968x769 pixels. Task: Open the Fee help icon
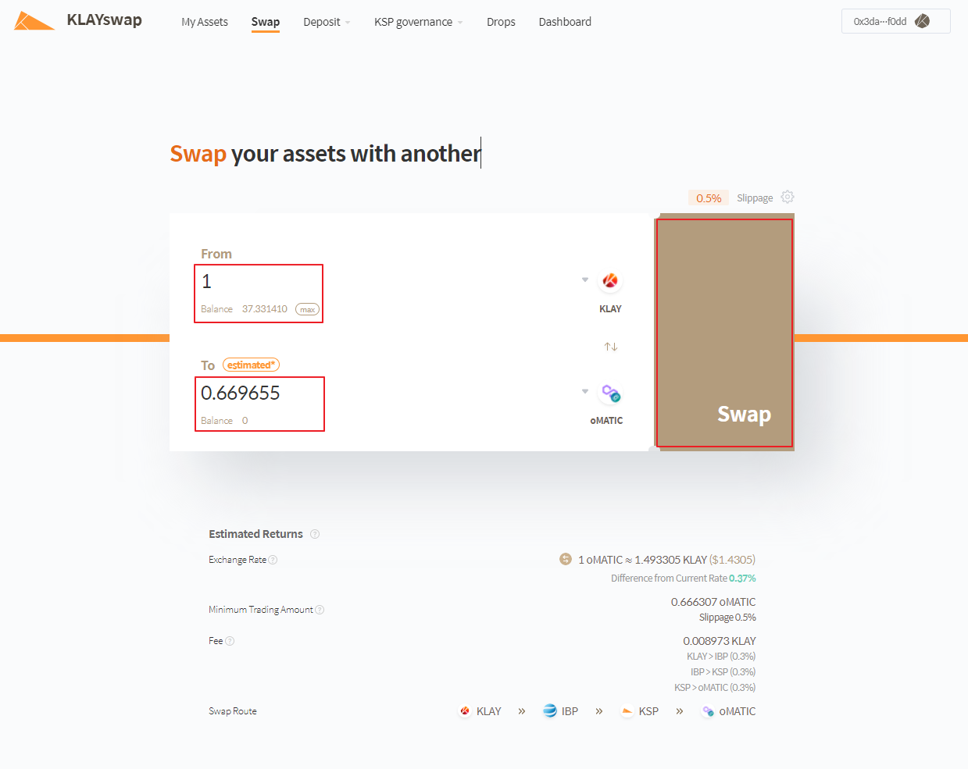pyautogui.click(x=230, y=641)
